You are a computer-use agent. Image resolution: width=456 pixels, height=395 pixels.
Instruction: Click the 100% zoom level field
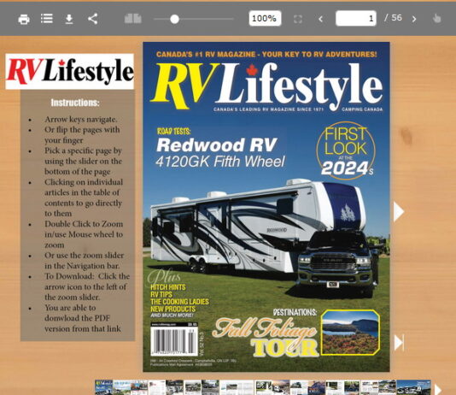265,18
